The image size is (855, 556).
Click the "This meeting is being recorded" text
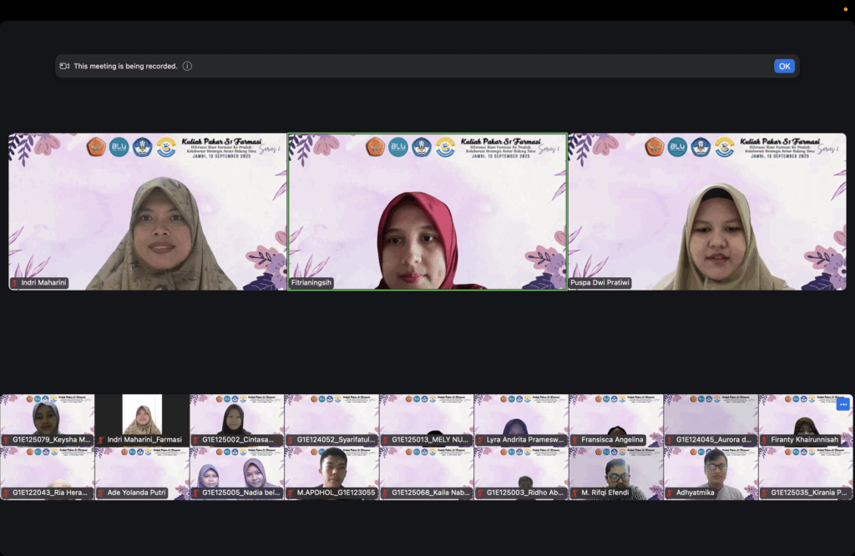pyautogui.click(x=125, y=66)
